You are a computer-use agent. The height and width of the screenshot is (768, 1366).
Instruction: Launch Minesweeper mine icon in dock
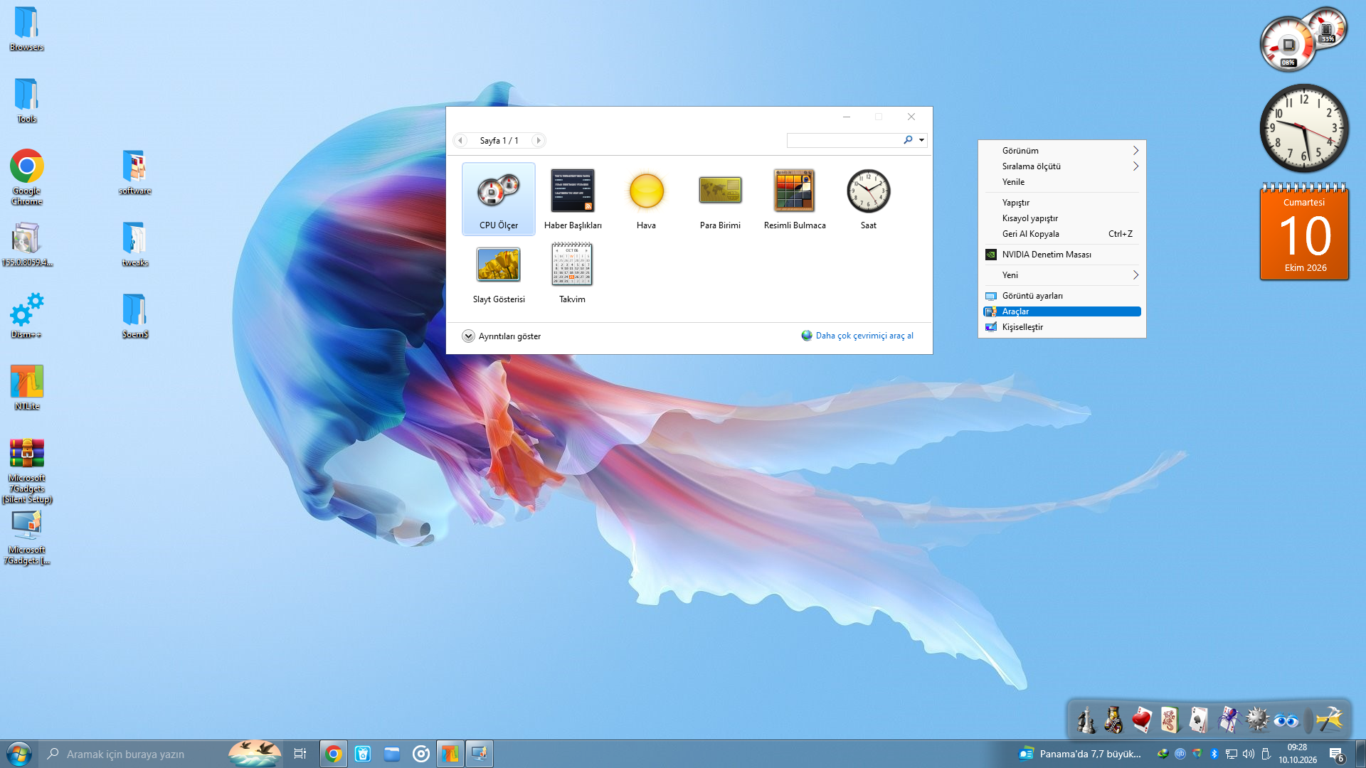tap(1257, 720)
